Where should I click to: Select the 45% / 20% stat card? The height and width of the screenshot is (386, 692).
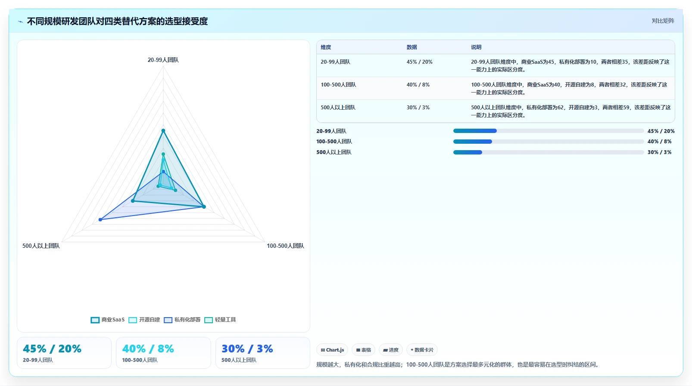(64, 353)
